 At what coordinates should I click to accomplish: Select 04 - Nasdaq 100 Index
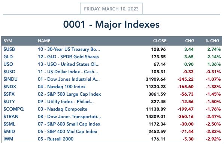(62, 87)
